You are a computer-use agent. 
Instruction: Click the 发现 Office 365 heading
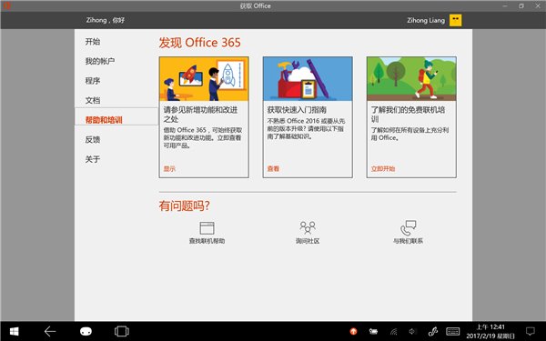[200, 43]
